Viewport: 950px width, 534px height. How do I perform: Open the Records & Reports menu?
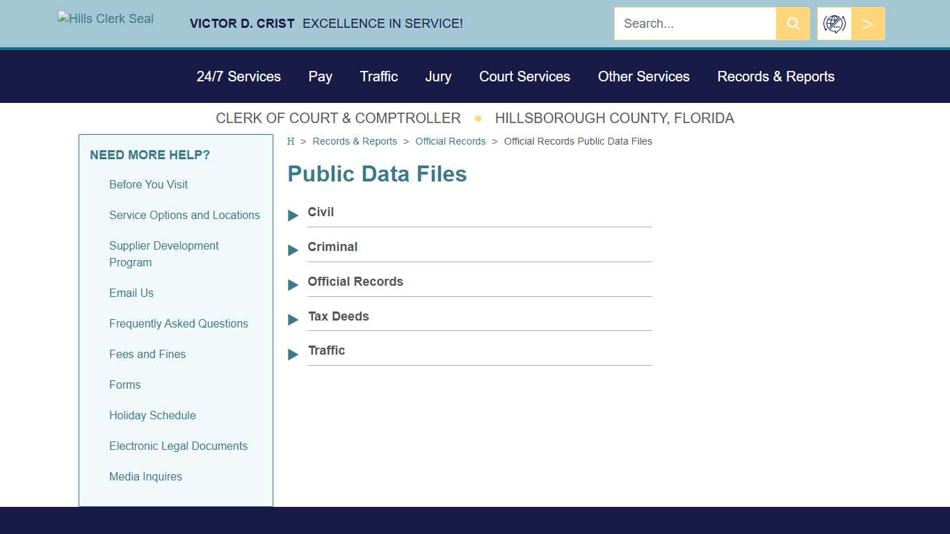click(x=775, y=76)
